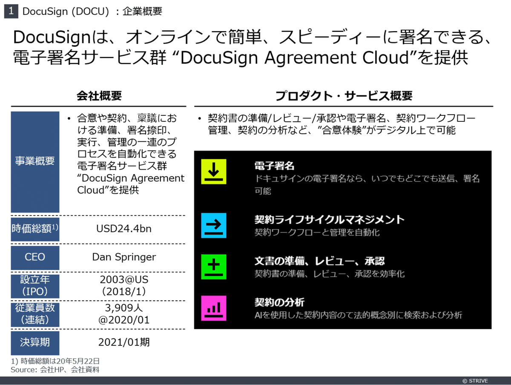Select the green 文書の準備 plus-minus icon

(x=213, y=267)
